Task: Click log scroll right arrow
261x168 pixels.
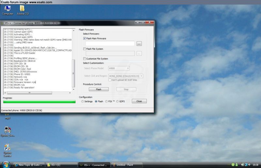Action: click(70, 93)
